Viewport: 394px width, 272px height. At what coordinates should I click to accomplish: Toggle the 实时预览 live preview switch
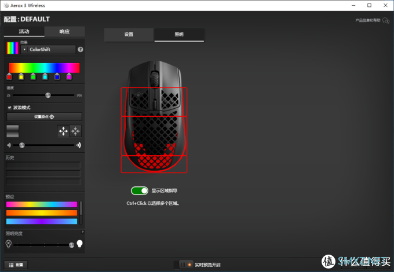click(x=184, y=264)
